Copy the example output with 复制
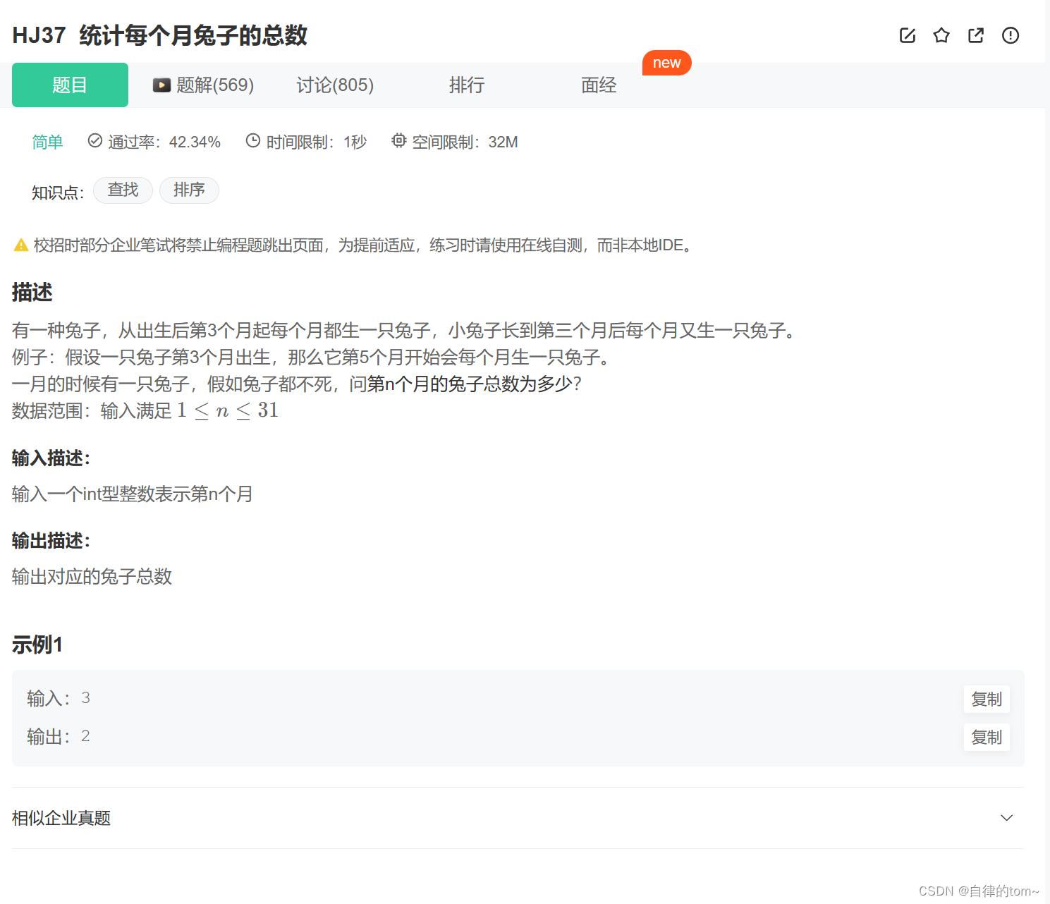 coord(987,738)
